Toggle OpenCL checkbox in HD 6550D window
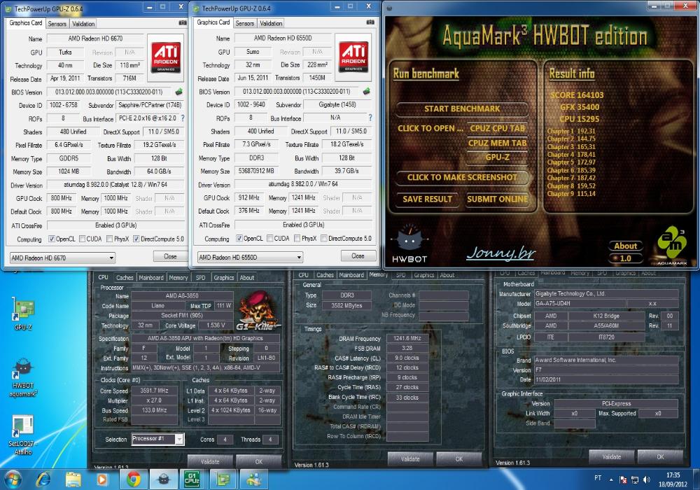The width and height of the screenshot is (700, 490). (239, 238)
